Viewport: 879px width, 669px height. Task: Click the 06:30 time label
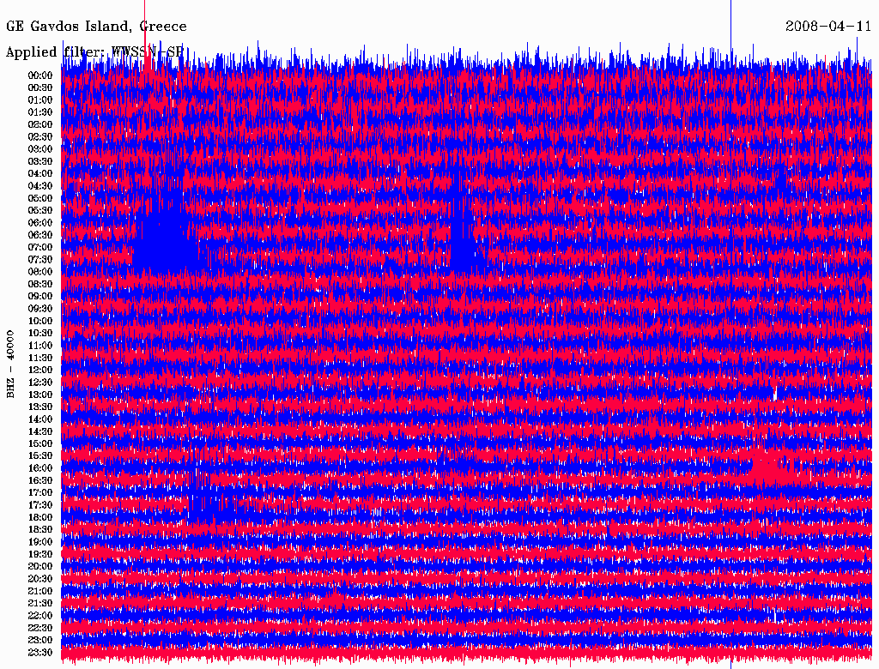coord(40,235)
